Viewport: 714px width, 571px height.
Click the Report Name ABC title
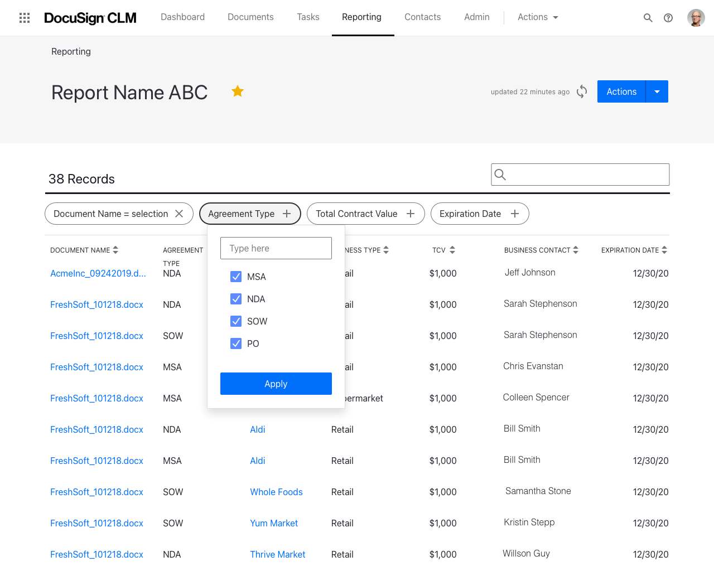click(x=129, y=93)
